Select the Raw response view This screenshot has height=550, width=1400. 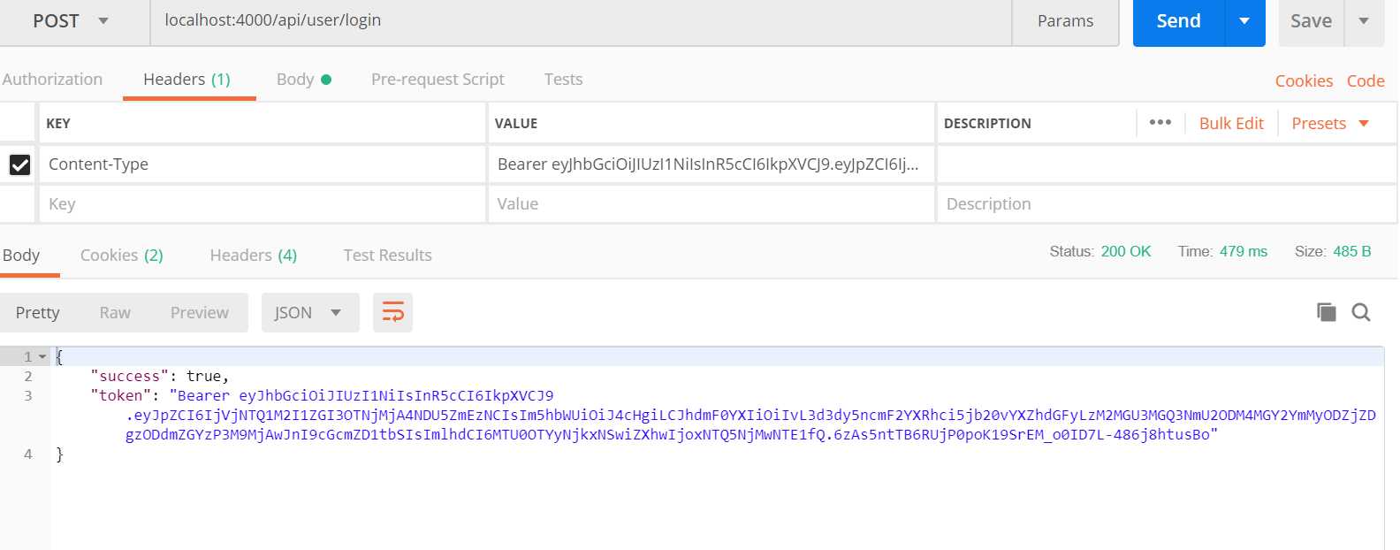115,313
